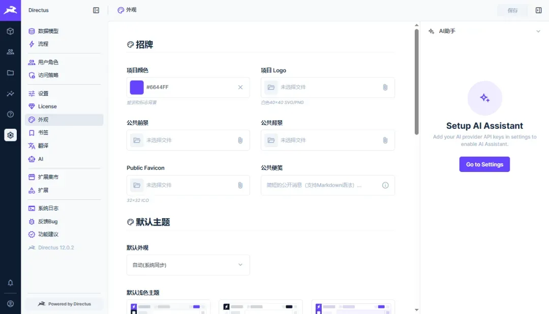Click paperclip icon in 公共前景 field
549x314 pixels.
(x=240, y=140)
